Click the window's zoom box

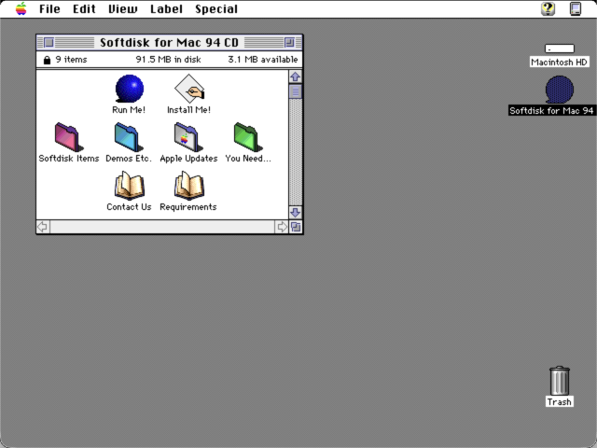pos(290,42)
